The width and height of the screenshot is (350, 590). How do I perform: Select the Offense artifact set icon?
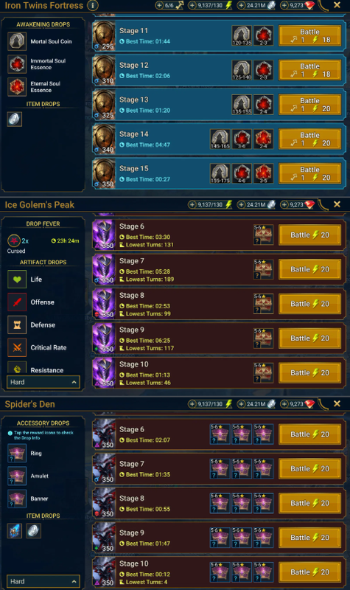[17, 302]
